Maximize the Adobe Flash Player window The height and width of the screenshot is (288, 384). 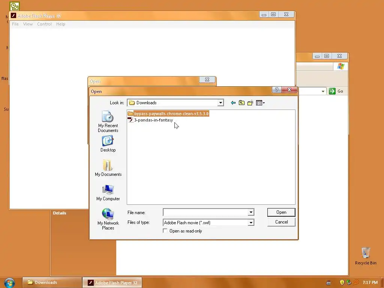273,15
